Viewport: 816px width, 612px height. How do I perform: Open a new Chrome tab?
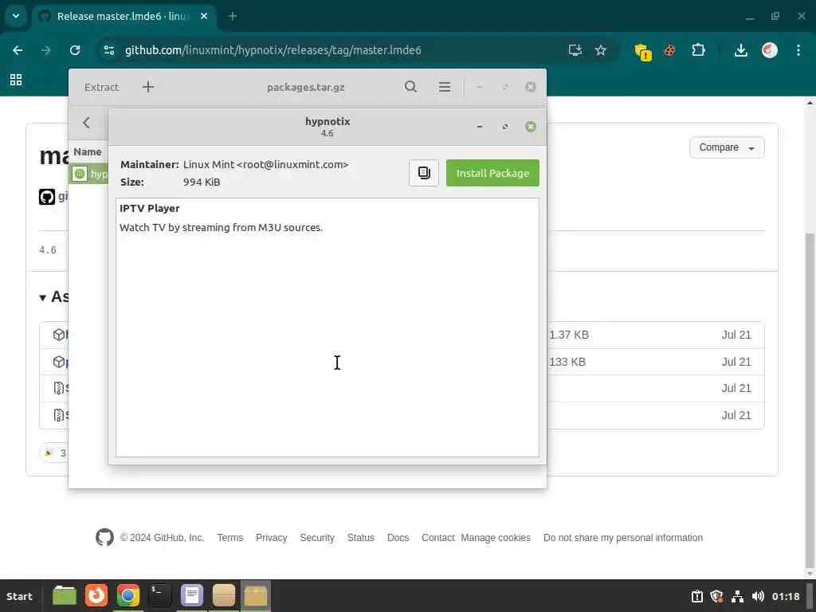233,16
